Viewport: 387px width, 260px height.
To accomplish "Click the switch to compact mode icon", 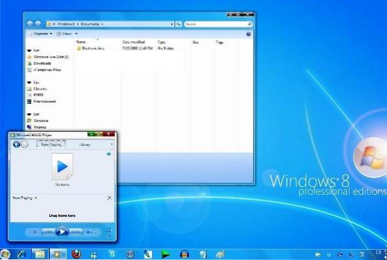I will pos(109,237).
